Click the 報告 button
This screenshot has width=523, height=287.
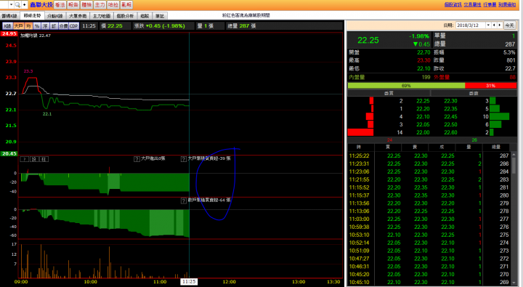pyautogui.click(x=73, y=4)
